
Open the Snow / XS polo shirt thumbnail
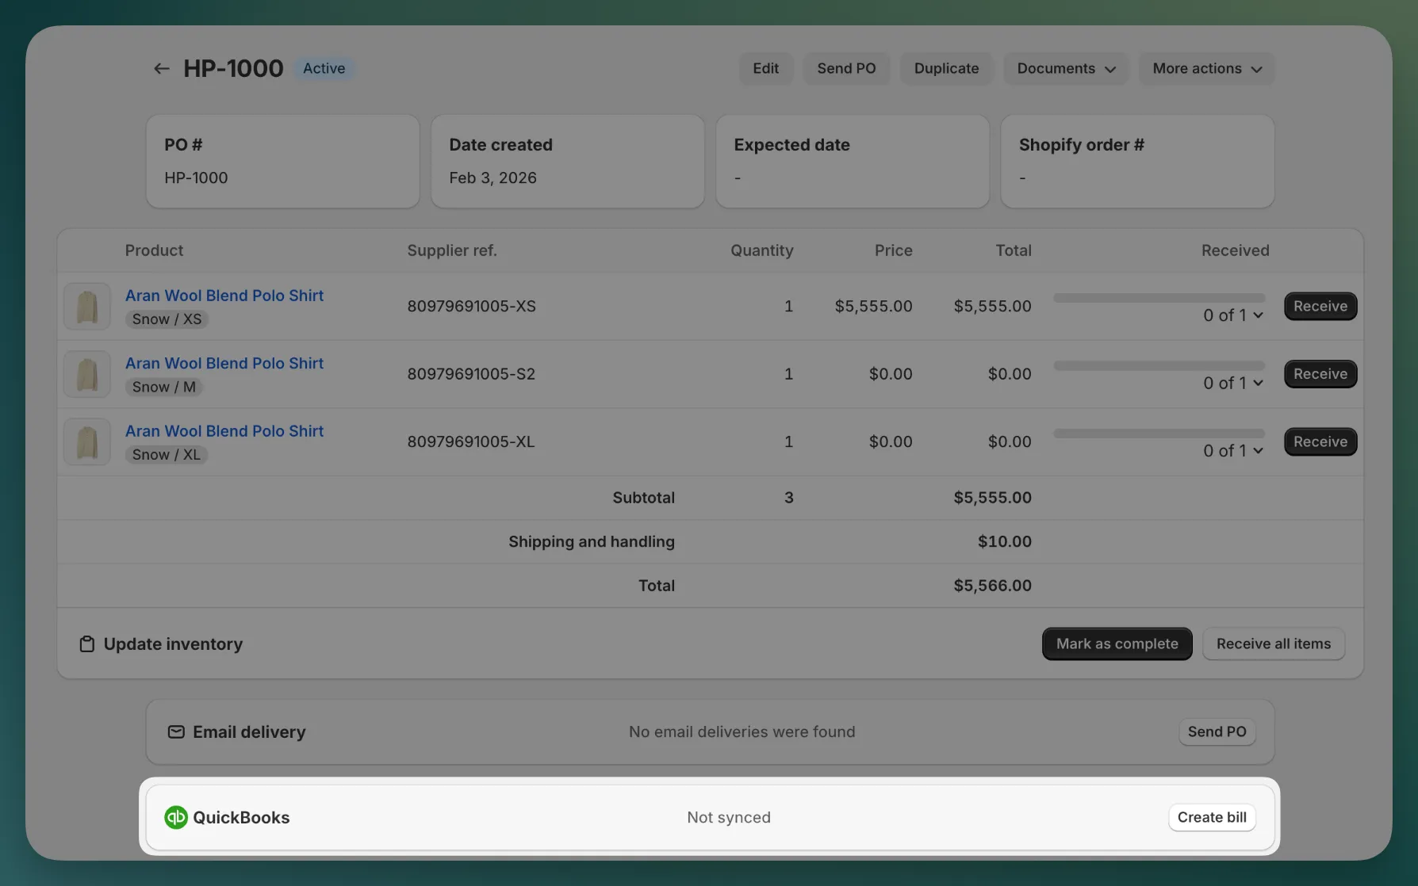pyautogui.click(x=87, y=307)
